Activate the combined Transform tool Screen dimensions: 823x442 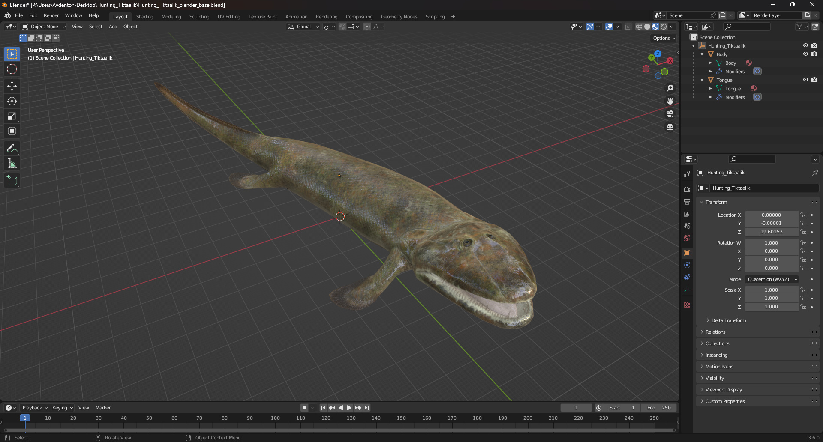(x=12, y=131)
